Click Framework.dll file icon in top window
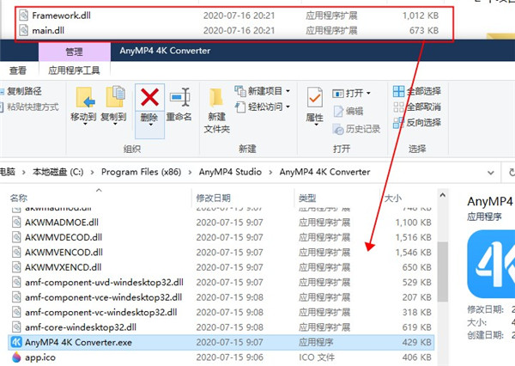515x366 pixels. point(24,15)
